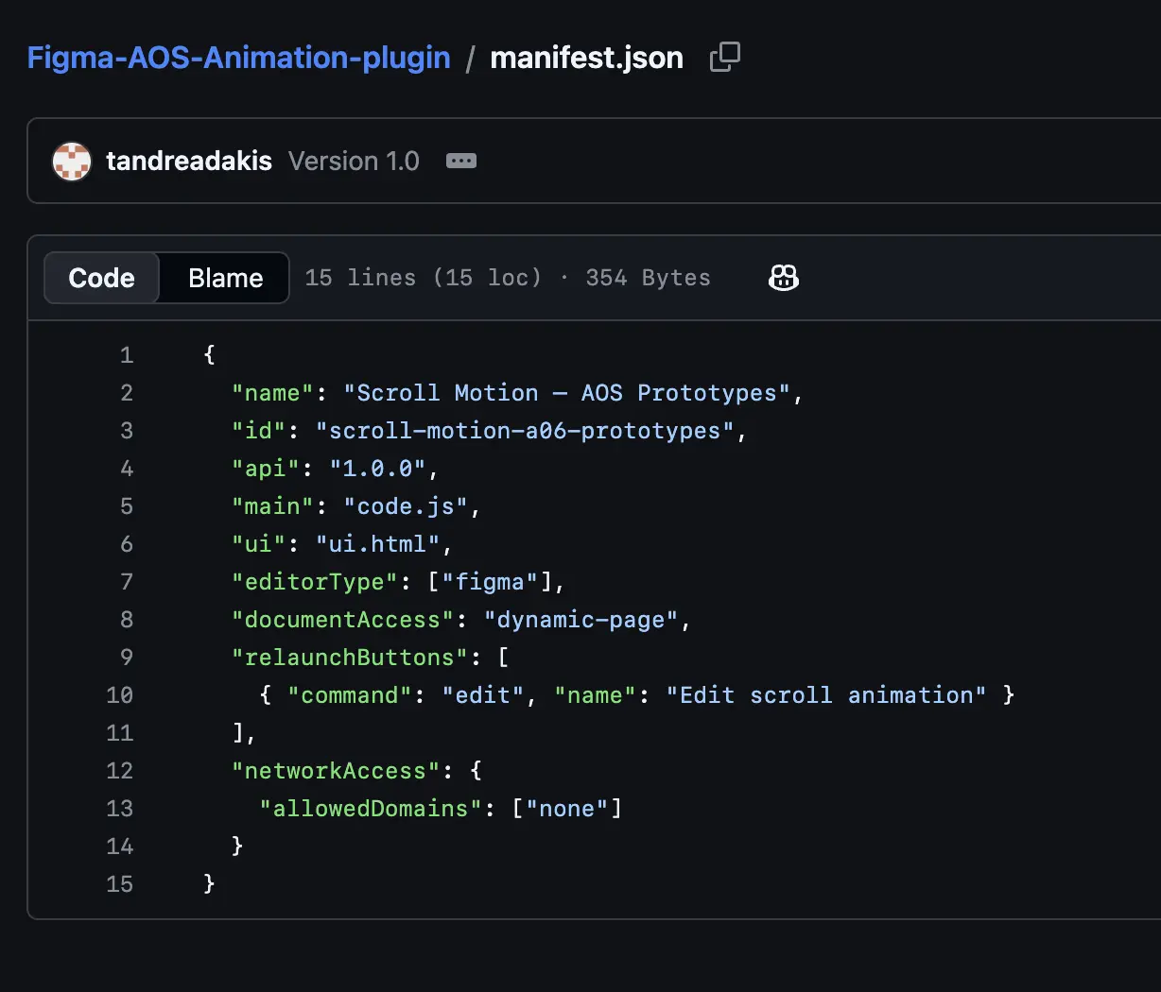This screenshot has height=992, width=1161.
Task: Click the "ui.html" value
Action: [x=378, y=544]
